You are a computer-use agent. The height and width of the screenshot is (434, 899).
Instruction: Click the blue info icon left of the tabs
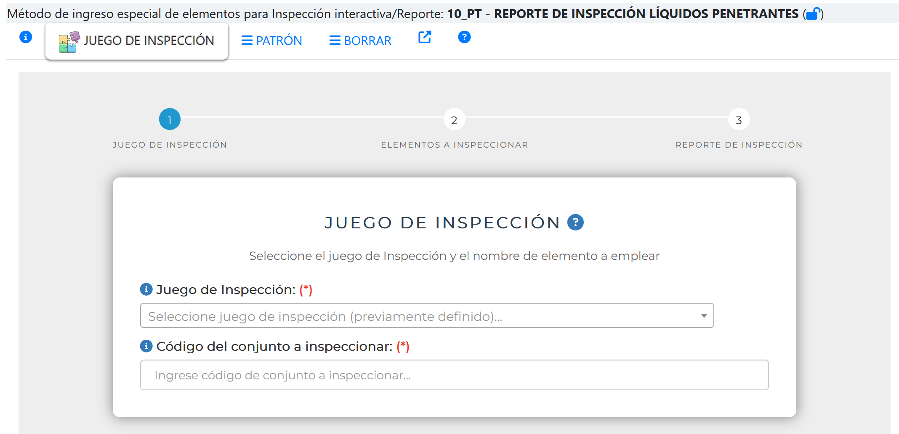pos(26,37)
